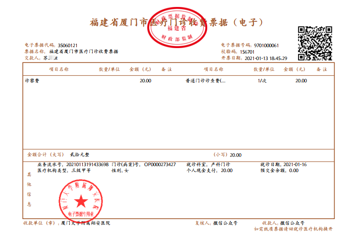Select the 普通门诊诊查费 item entry
355x235 pixels.
(x=205, y=80)
